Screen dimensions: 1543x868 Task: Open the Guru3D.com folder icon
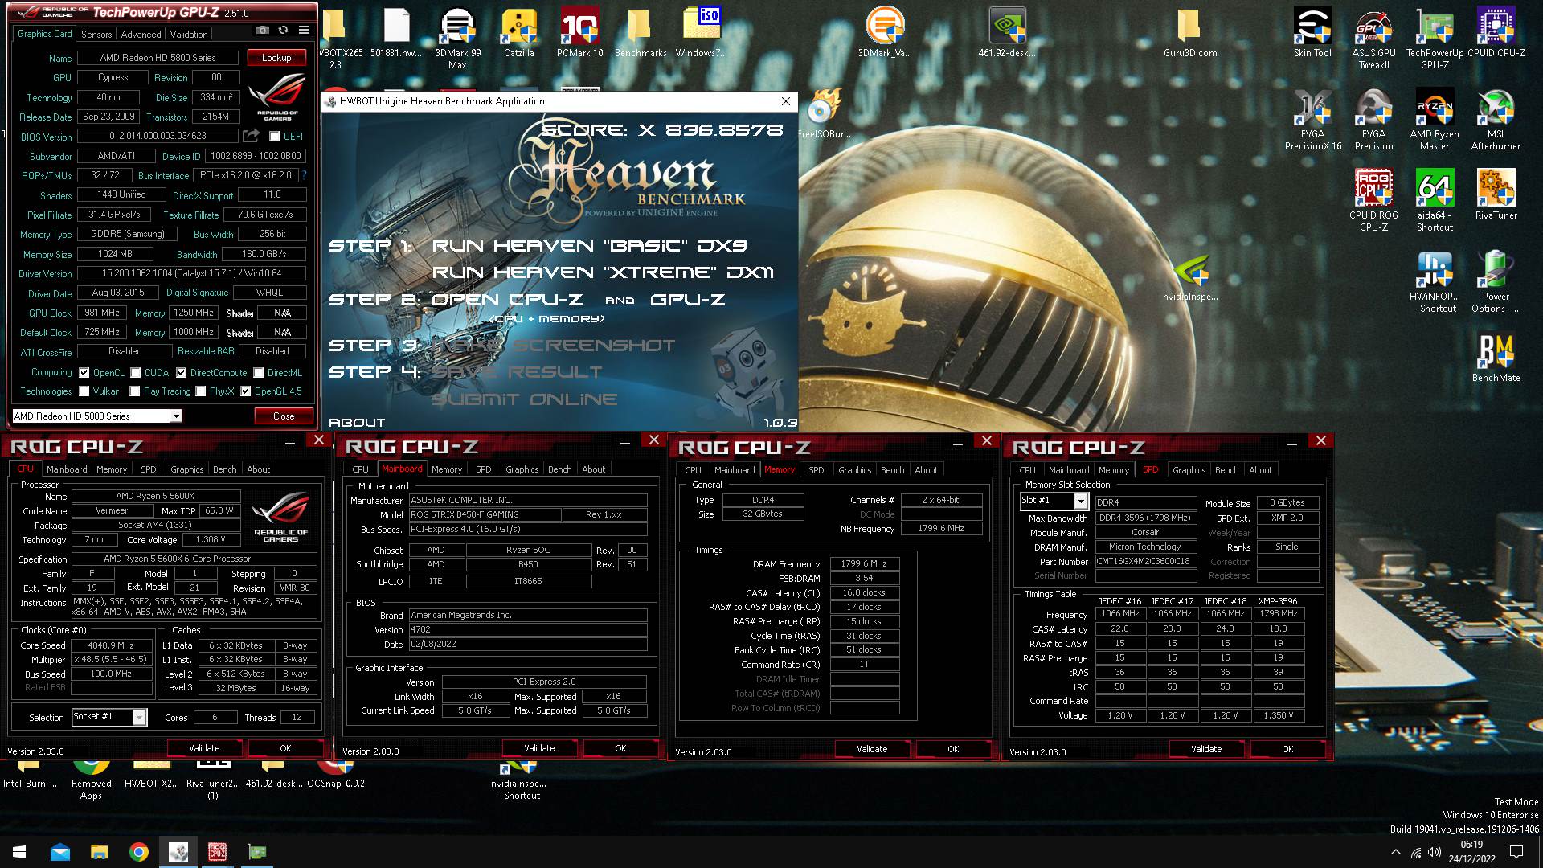(x=1190, y=34)
